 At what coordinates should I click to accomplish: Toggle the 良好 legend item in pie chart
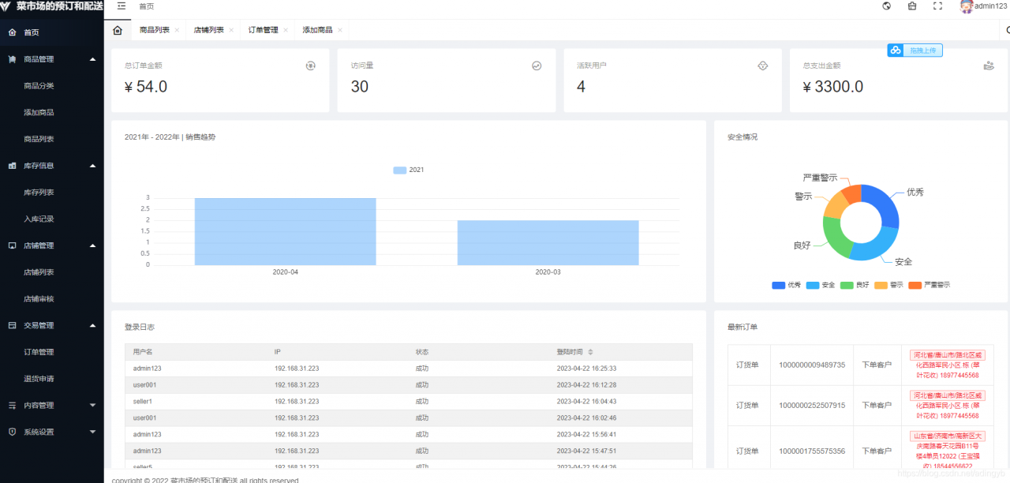point(855,285)
